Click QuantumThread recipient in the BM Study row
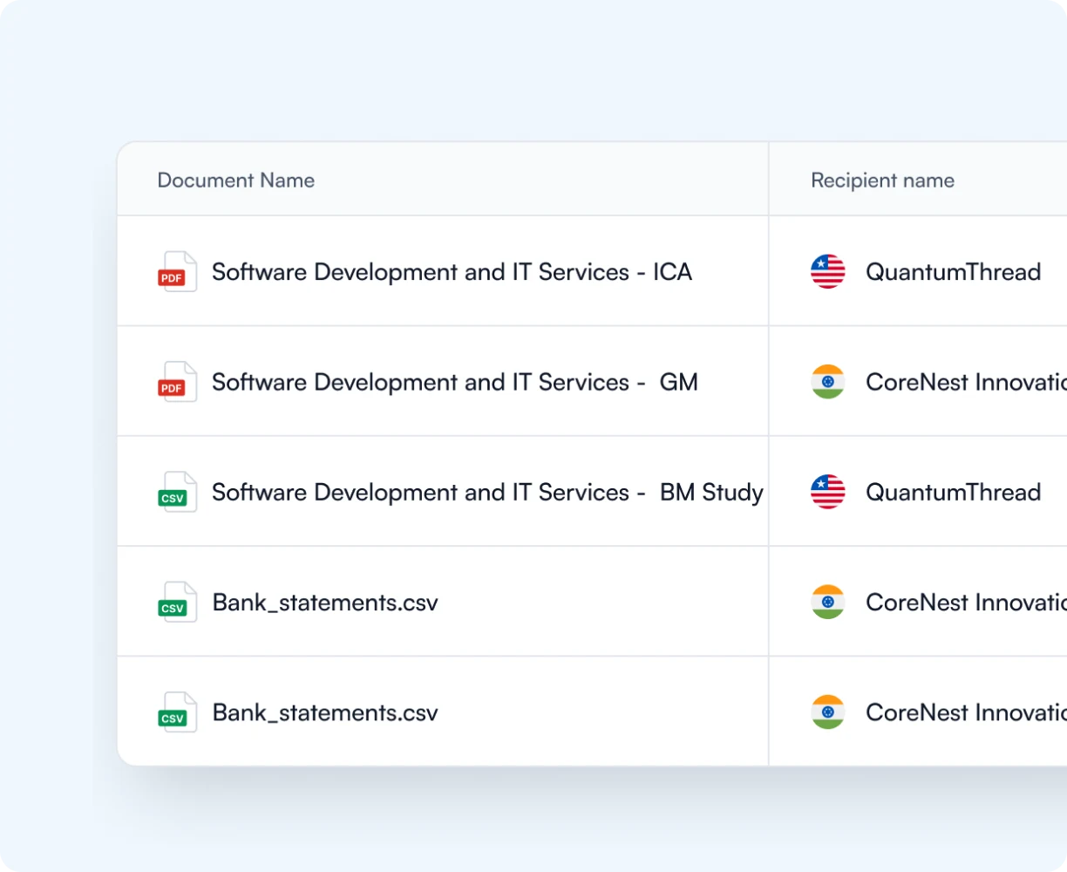 (x=953, y=493)
